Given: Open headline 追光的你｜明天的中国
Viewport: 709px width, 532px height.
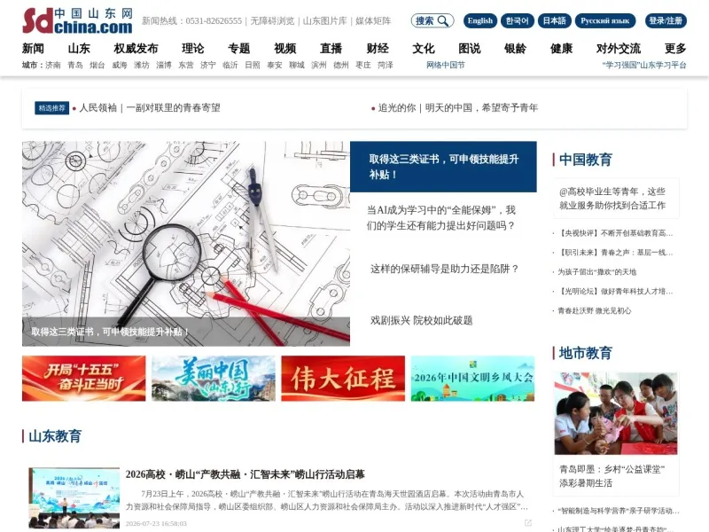Looking at the screenshot, I should (458, 107).
